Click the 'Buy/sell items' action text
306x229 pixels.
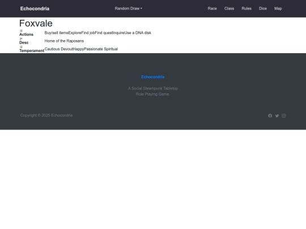click(57, 33)
